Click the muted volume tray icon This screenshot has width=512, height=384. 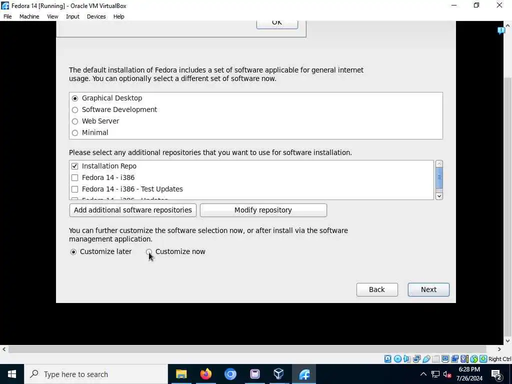click(x=447, y=374)
